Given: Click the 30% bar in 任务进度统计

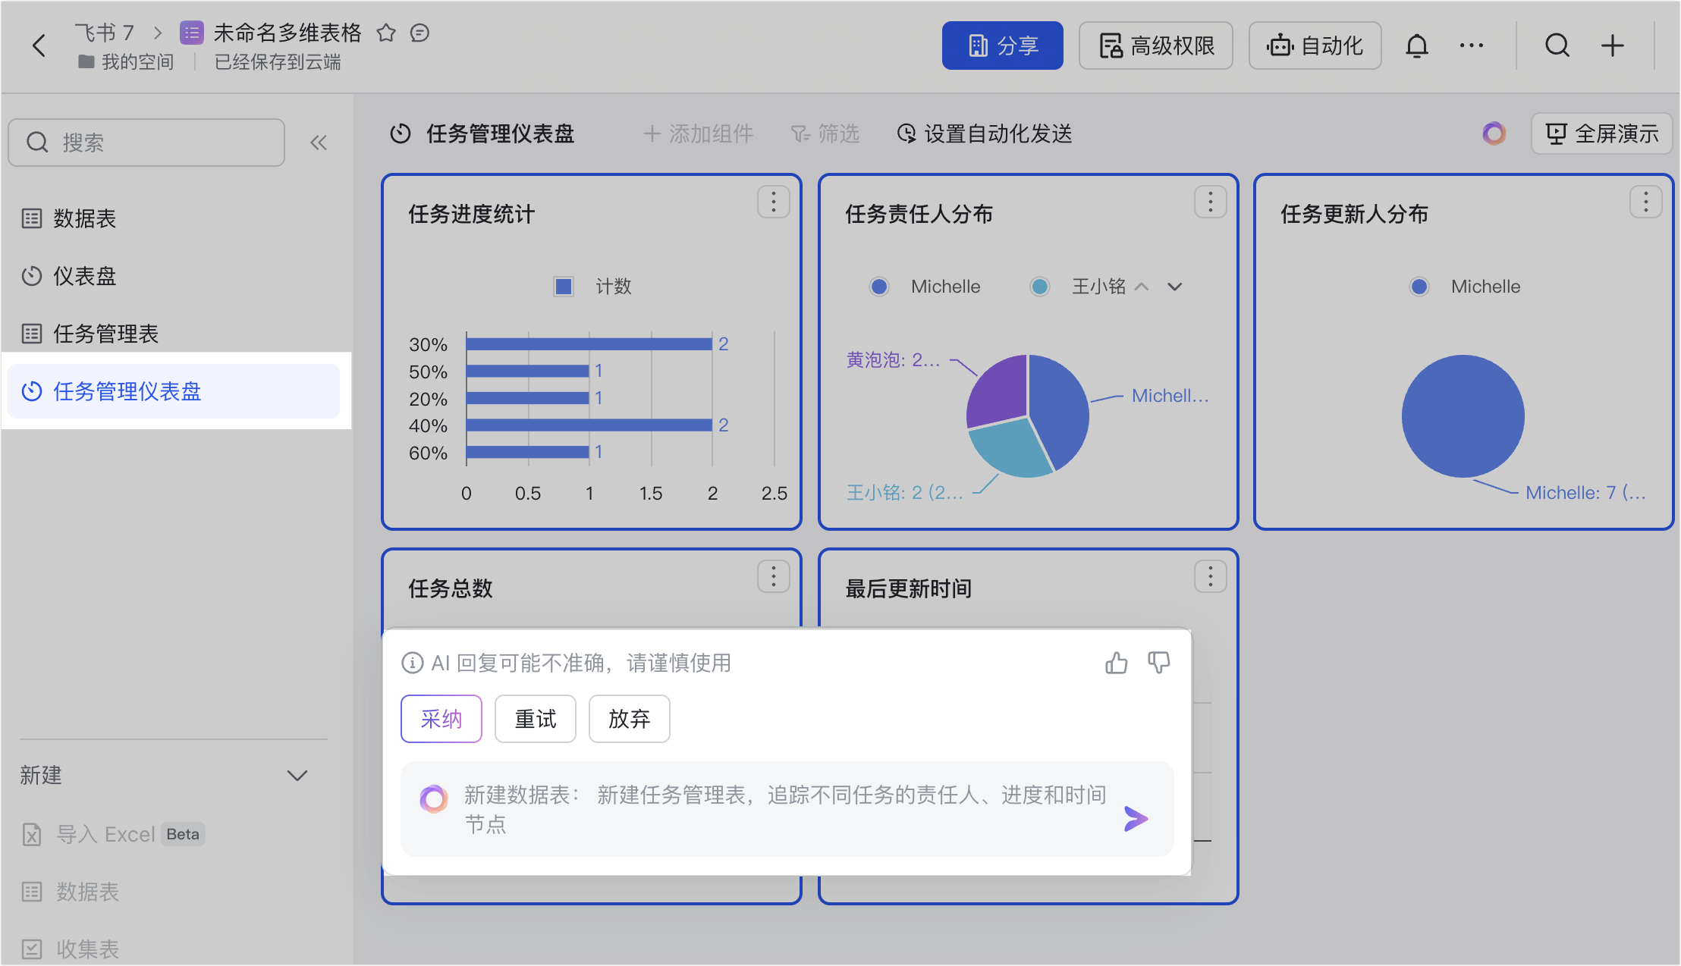Looking at the screenshot, I should tap(589, 344).
